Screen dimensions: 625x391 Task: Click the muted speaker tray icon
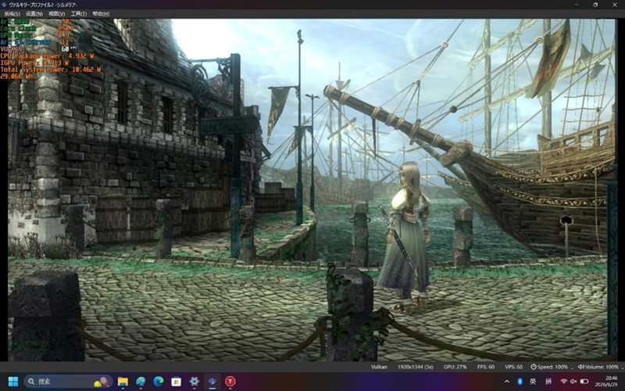(x=573, y=382)
